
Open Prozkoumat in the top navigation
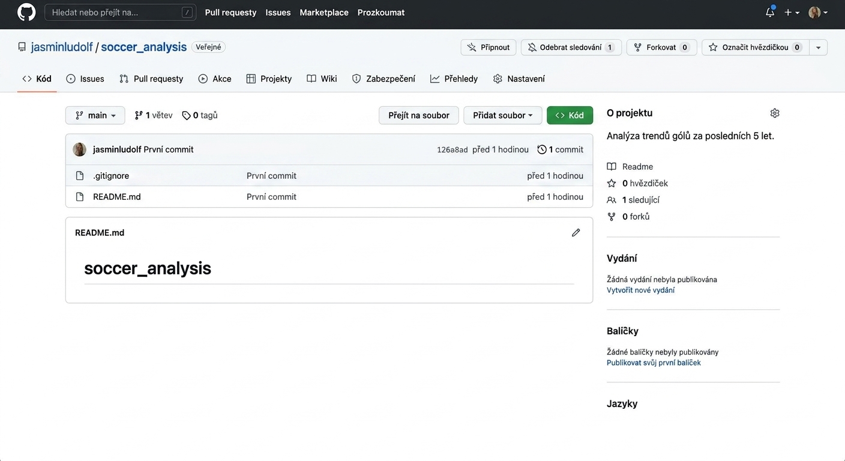(x=381, y=12)
